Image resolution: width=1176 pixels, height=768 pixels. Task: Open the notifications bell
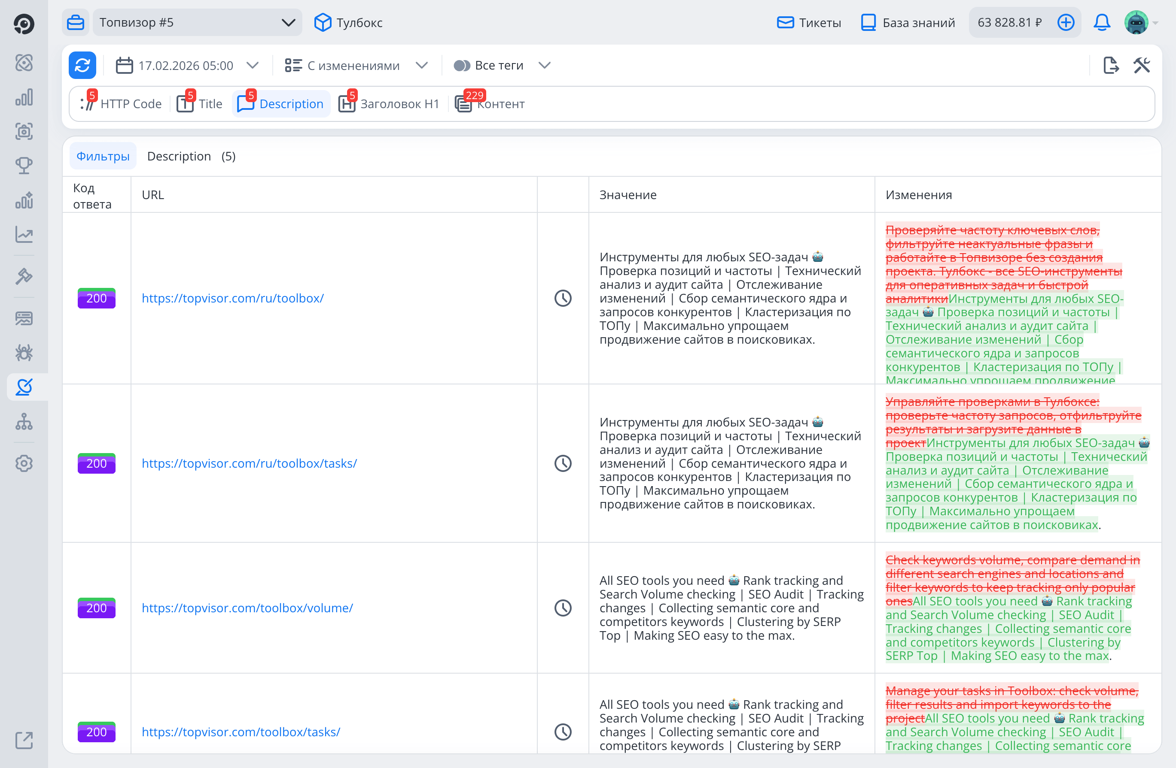pos(1101,22)
